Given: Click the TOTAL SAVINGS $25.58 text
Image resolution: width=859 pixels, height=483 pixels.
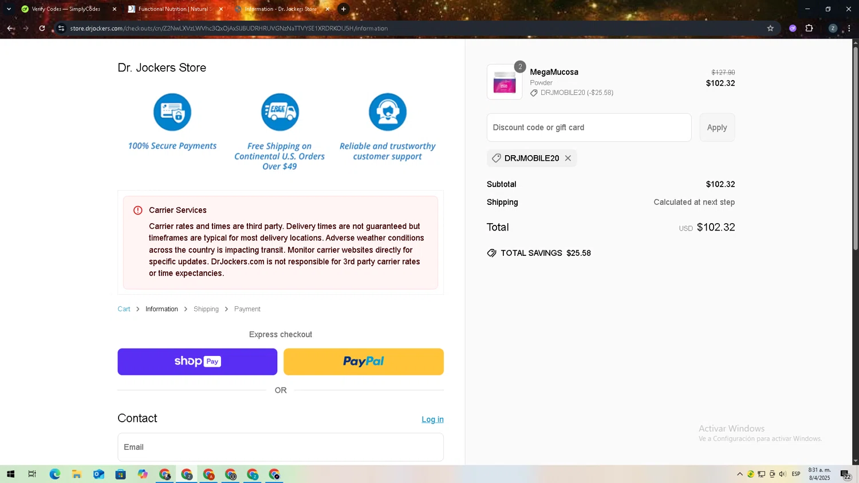Looking at the screenshot, I should [545, 253].
